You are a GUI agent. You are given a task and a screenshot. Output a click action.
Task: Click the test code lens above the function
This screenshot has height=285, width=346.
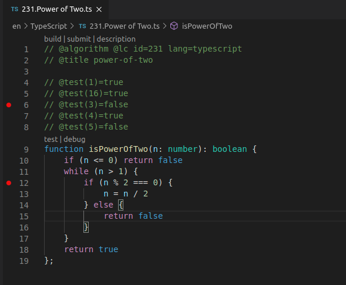point(51,140)
